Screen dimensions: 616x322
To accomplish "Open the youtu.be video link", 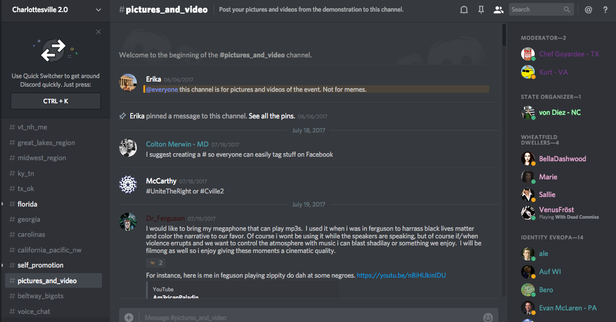I will (401, 276).
